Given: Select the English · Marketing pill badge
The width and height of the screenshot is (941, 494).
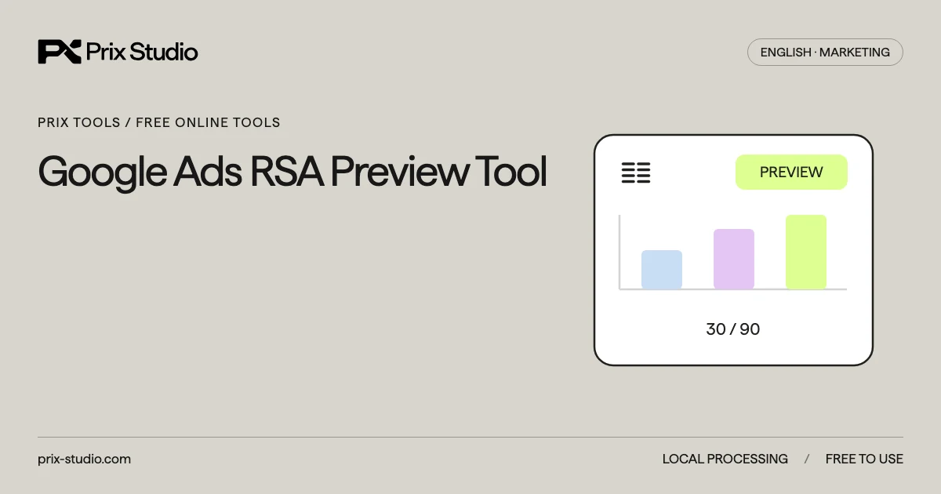Looking at the screenshot, I should pos(825,53).
